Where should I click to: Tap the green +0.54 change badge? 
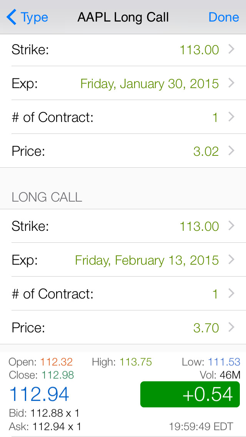click(x=190, y=394)
